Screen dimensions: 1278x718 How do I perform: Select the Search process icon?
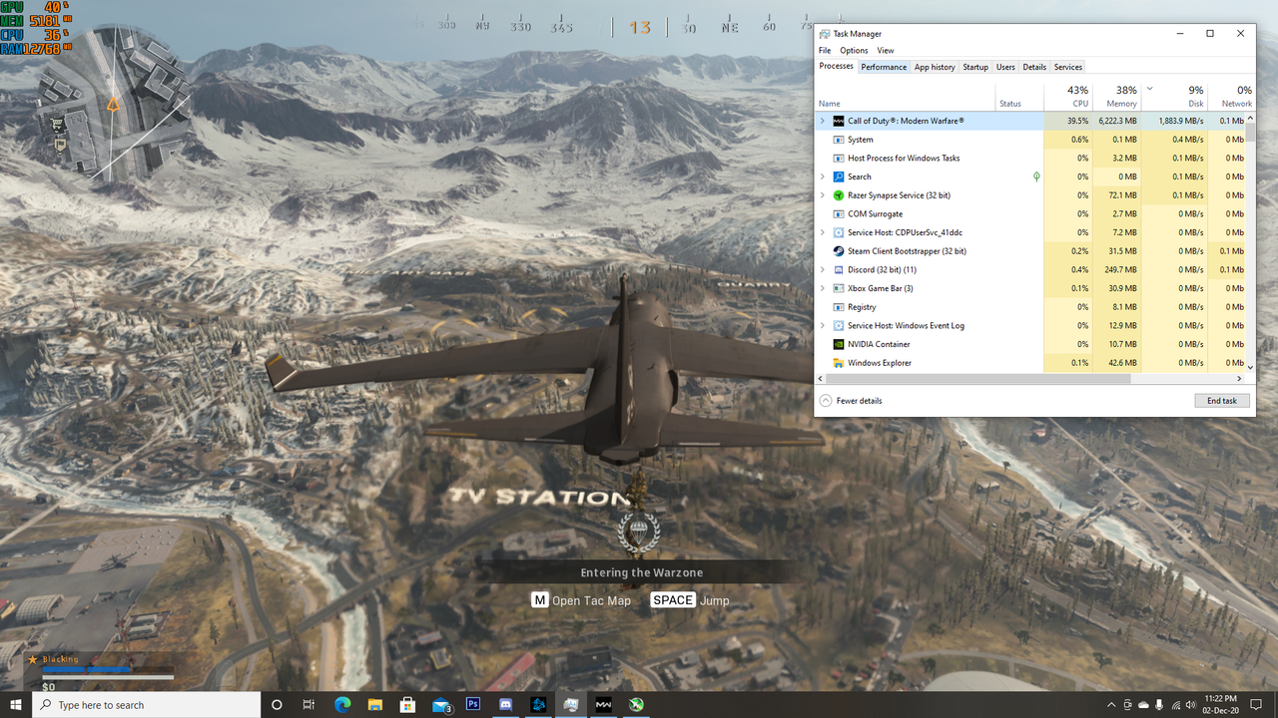click(839, 177)
